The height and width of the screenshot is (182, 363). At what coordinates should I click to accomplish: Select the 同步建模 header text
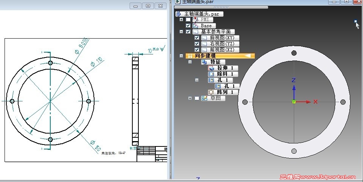click(205, 56)
